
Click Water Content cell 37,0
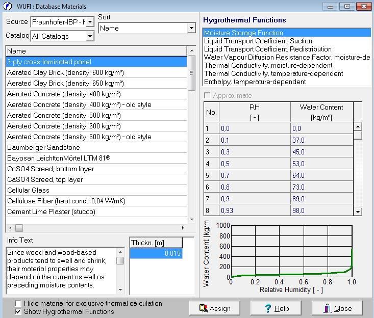click(x=322, y=140)
